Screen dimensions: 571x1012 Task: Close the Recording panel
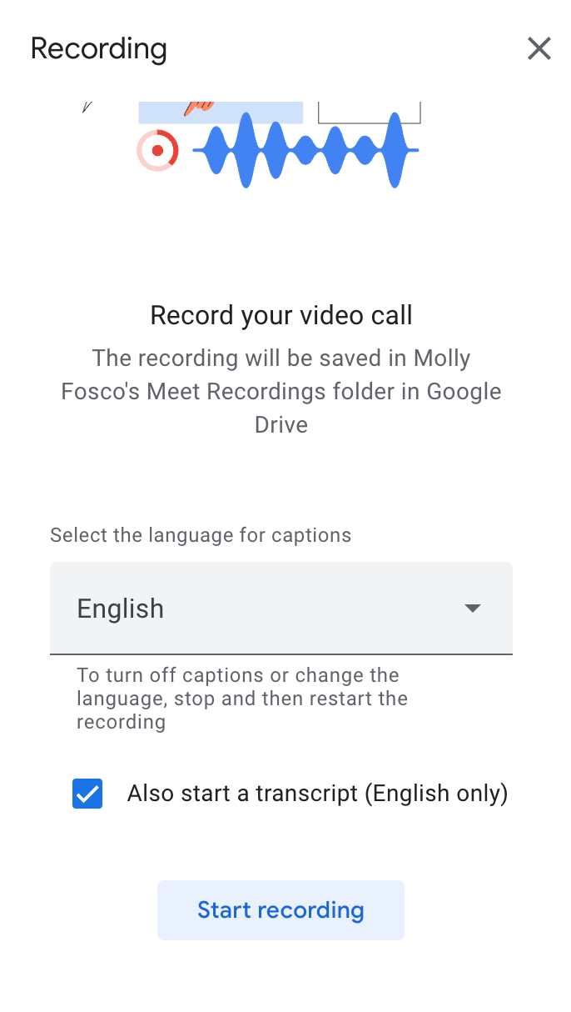click(x=539, y=49)
